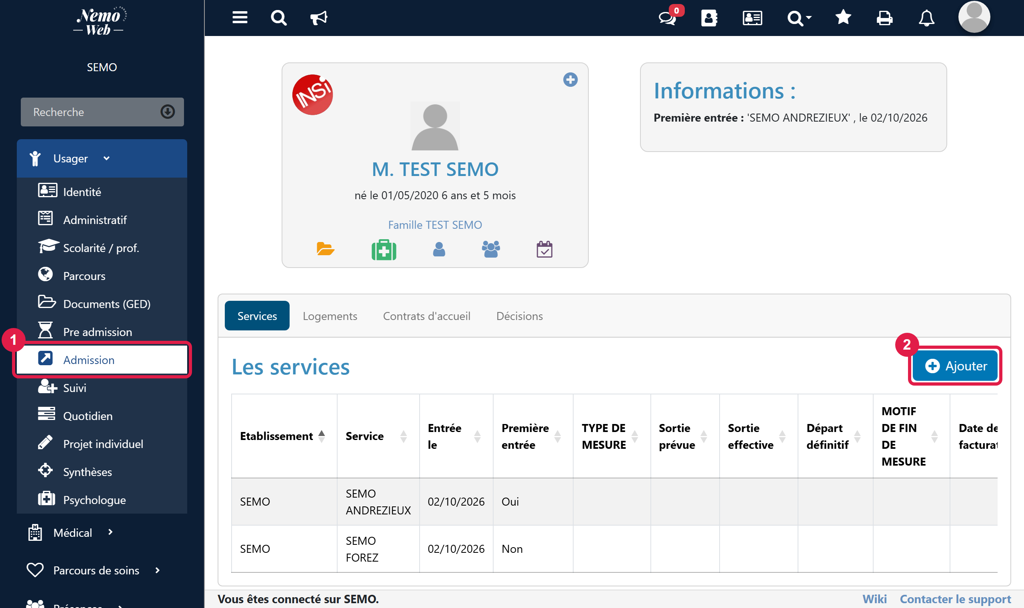1024x608 pixels.
Task: Click the Recherche input field
Action: [x=102, y=112]
